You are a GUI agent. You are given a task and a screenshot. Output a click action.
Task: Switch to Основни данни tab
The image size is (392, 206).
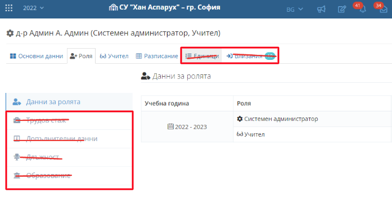[37, 56]
